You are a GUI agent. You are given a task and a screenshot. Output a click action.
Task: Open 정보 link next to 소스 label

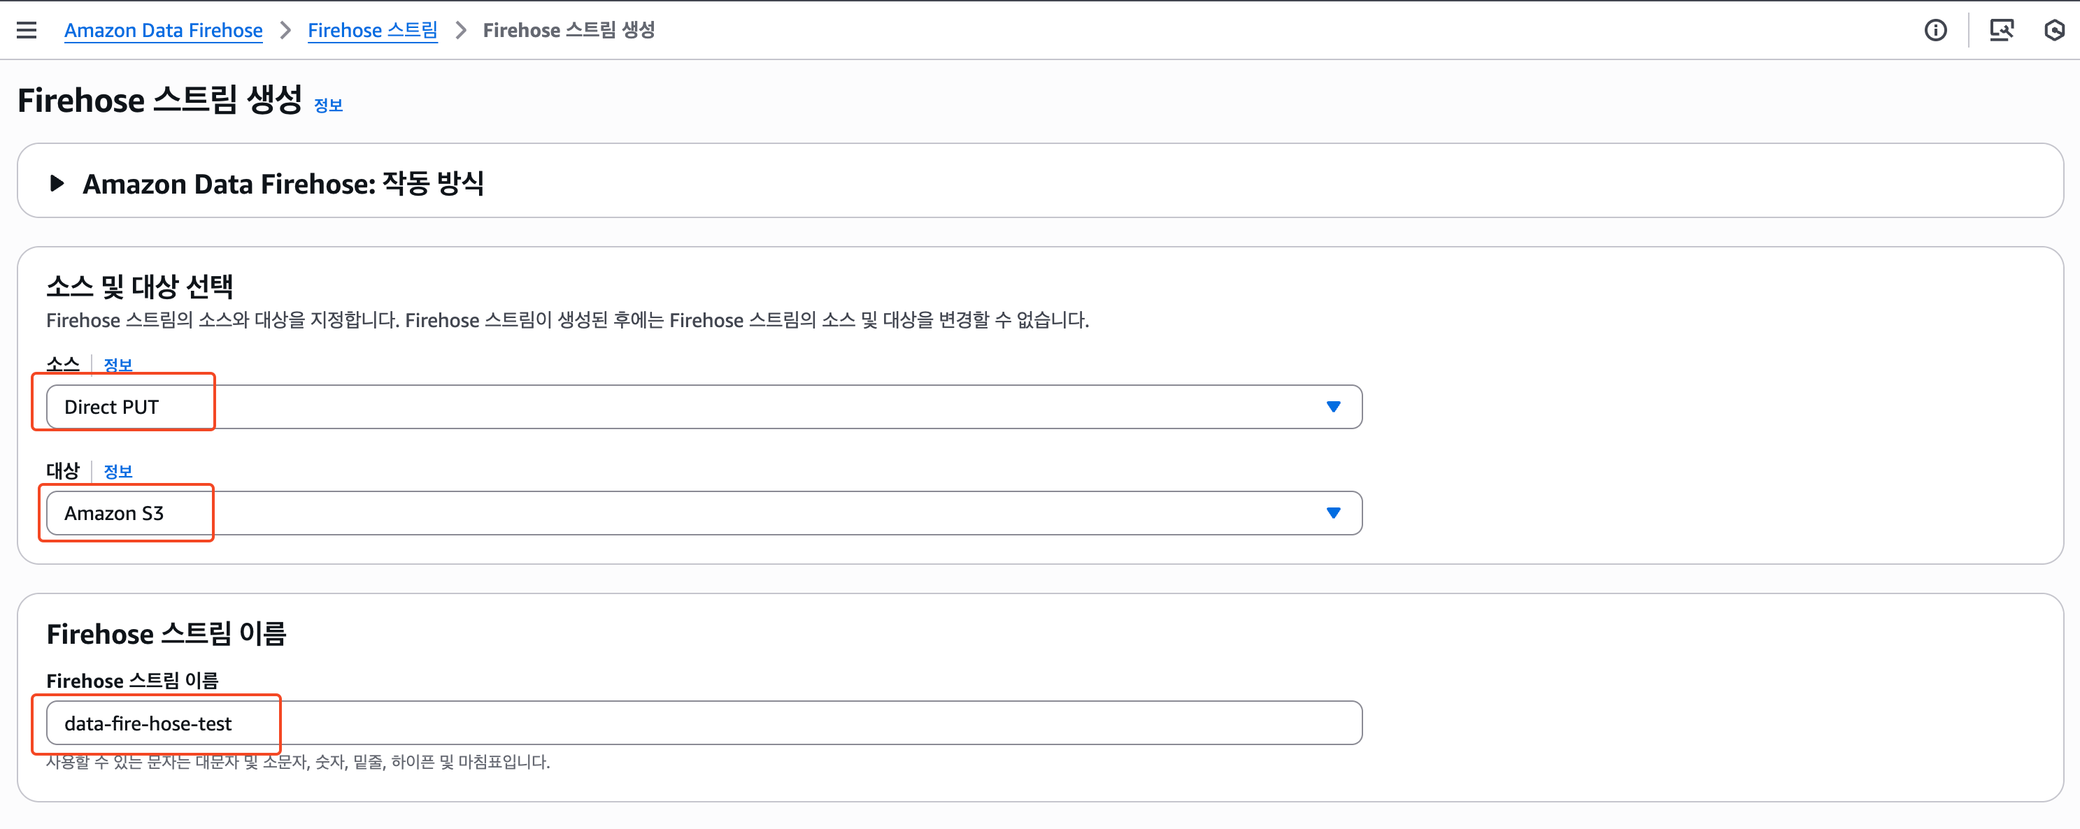click(x=118, y=365)
